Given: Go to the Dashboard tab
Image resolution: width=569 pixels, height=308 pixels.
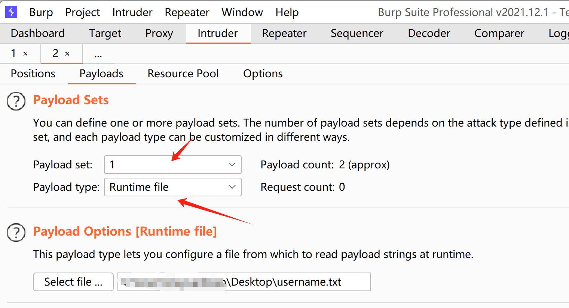Looking at the screenshot, I should tap(37, 33).
